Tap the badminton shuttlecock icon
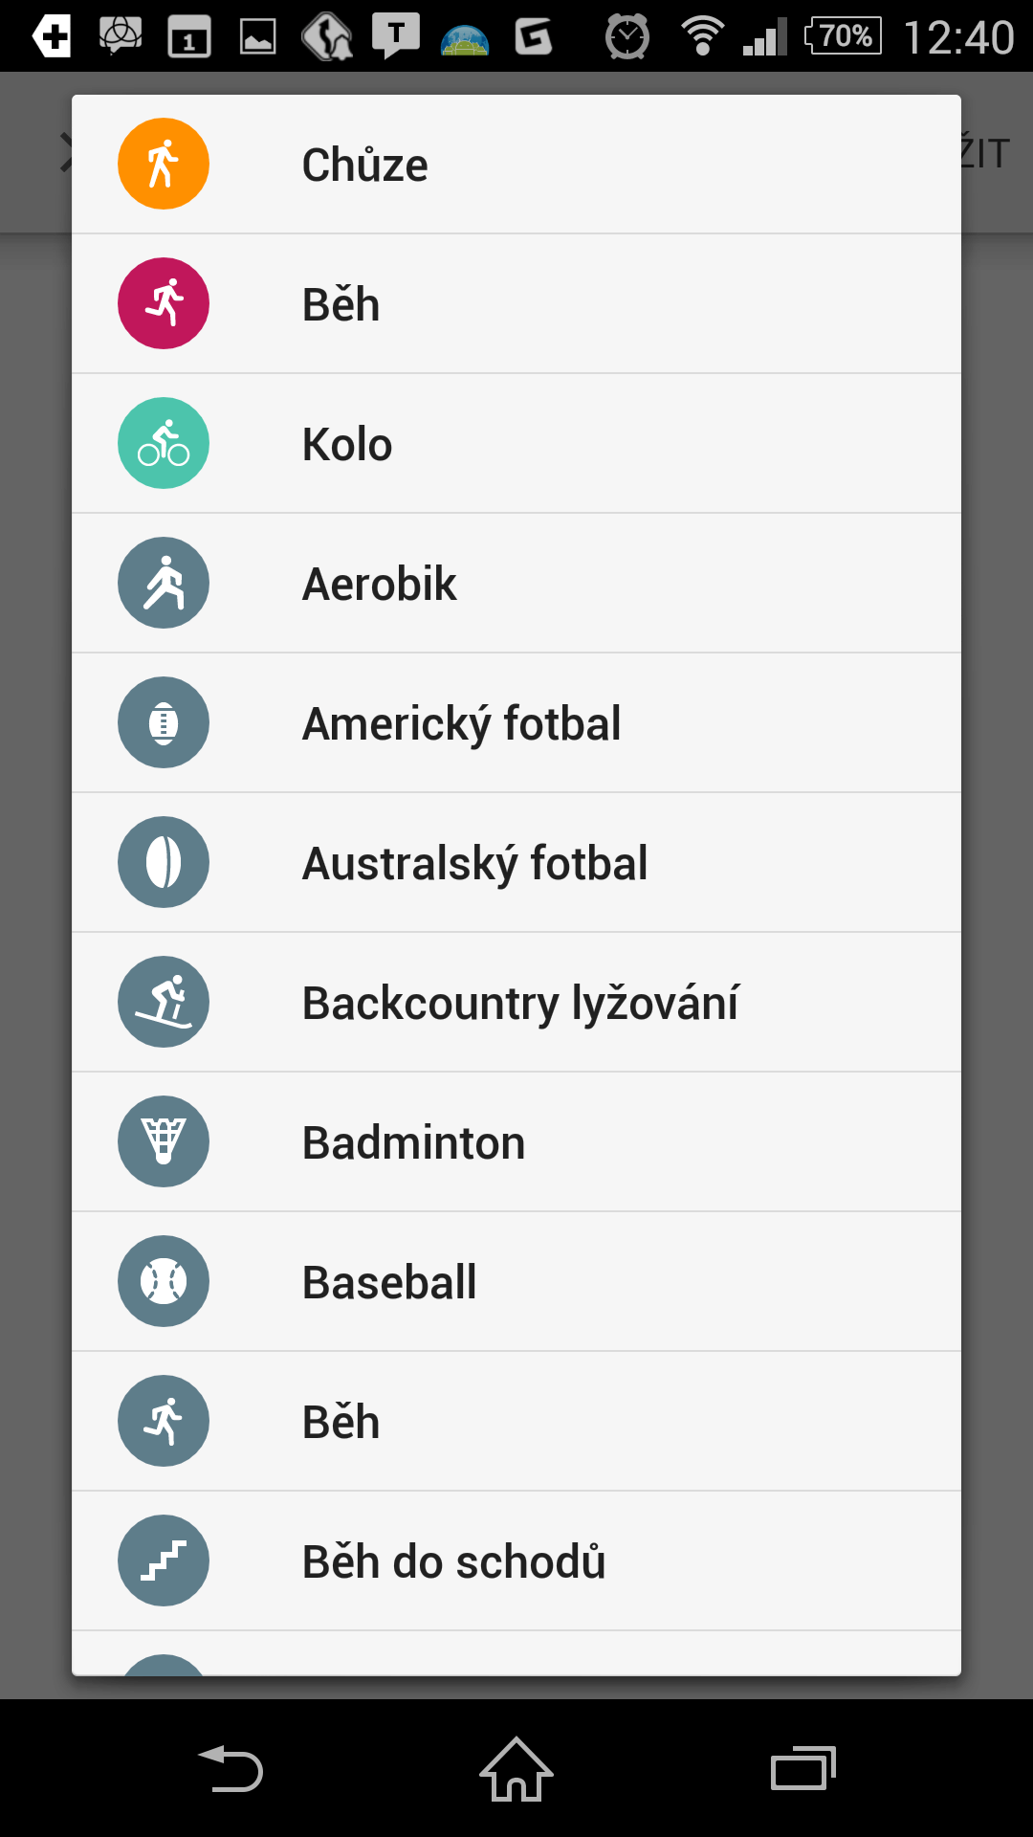Screen dimensions: 1033x1837 pos(164,1141)
